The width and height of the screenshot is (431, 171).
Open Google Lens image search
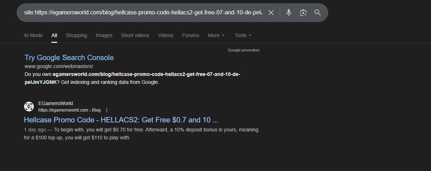[x=303, y=13]
